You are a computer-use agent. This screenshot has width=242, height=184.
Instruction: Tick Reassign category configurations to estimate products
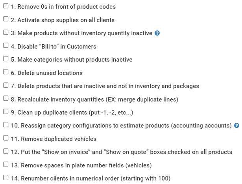[x=6, y=125]
